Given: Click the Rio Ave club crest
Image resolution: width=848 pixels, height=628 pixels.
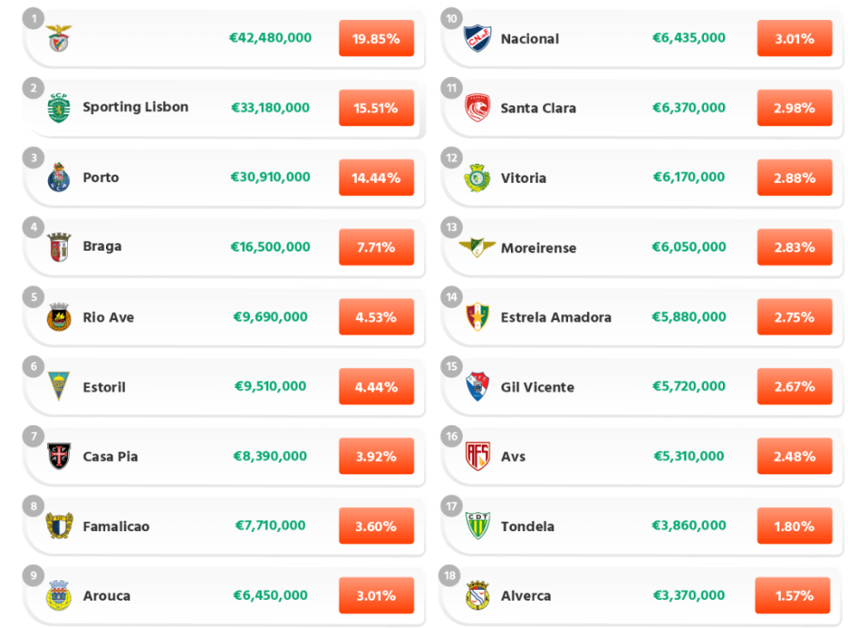Looking at the screenshot, I should pos(59,317).
